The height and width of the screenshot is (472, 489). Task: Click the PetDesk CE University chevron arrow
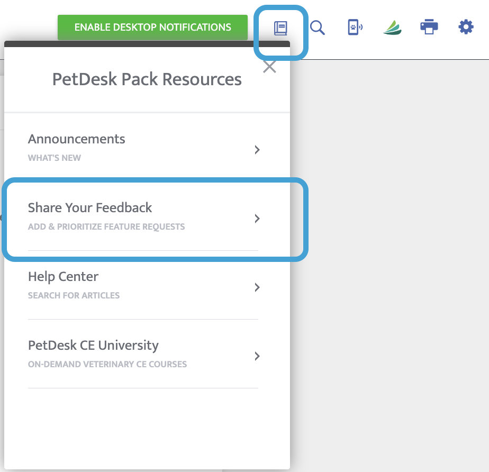[257, 356]
